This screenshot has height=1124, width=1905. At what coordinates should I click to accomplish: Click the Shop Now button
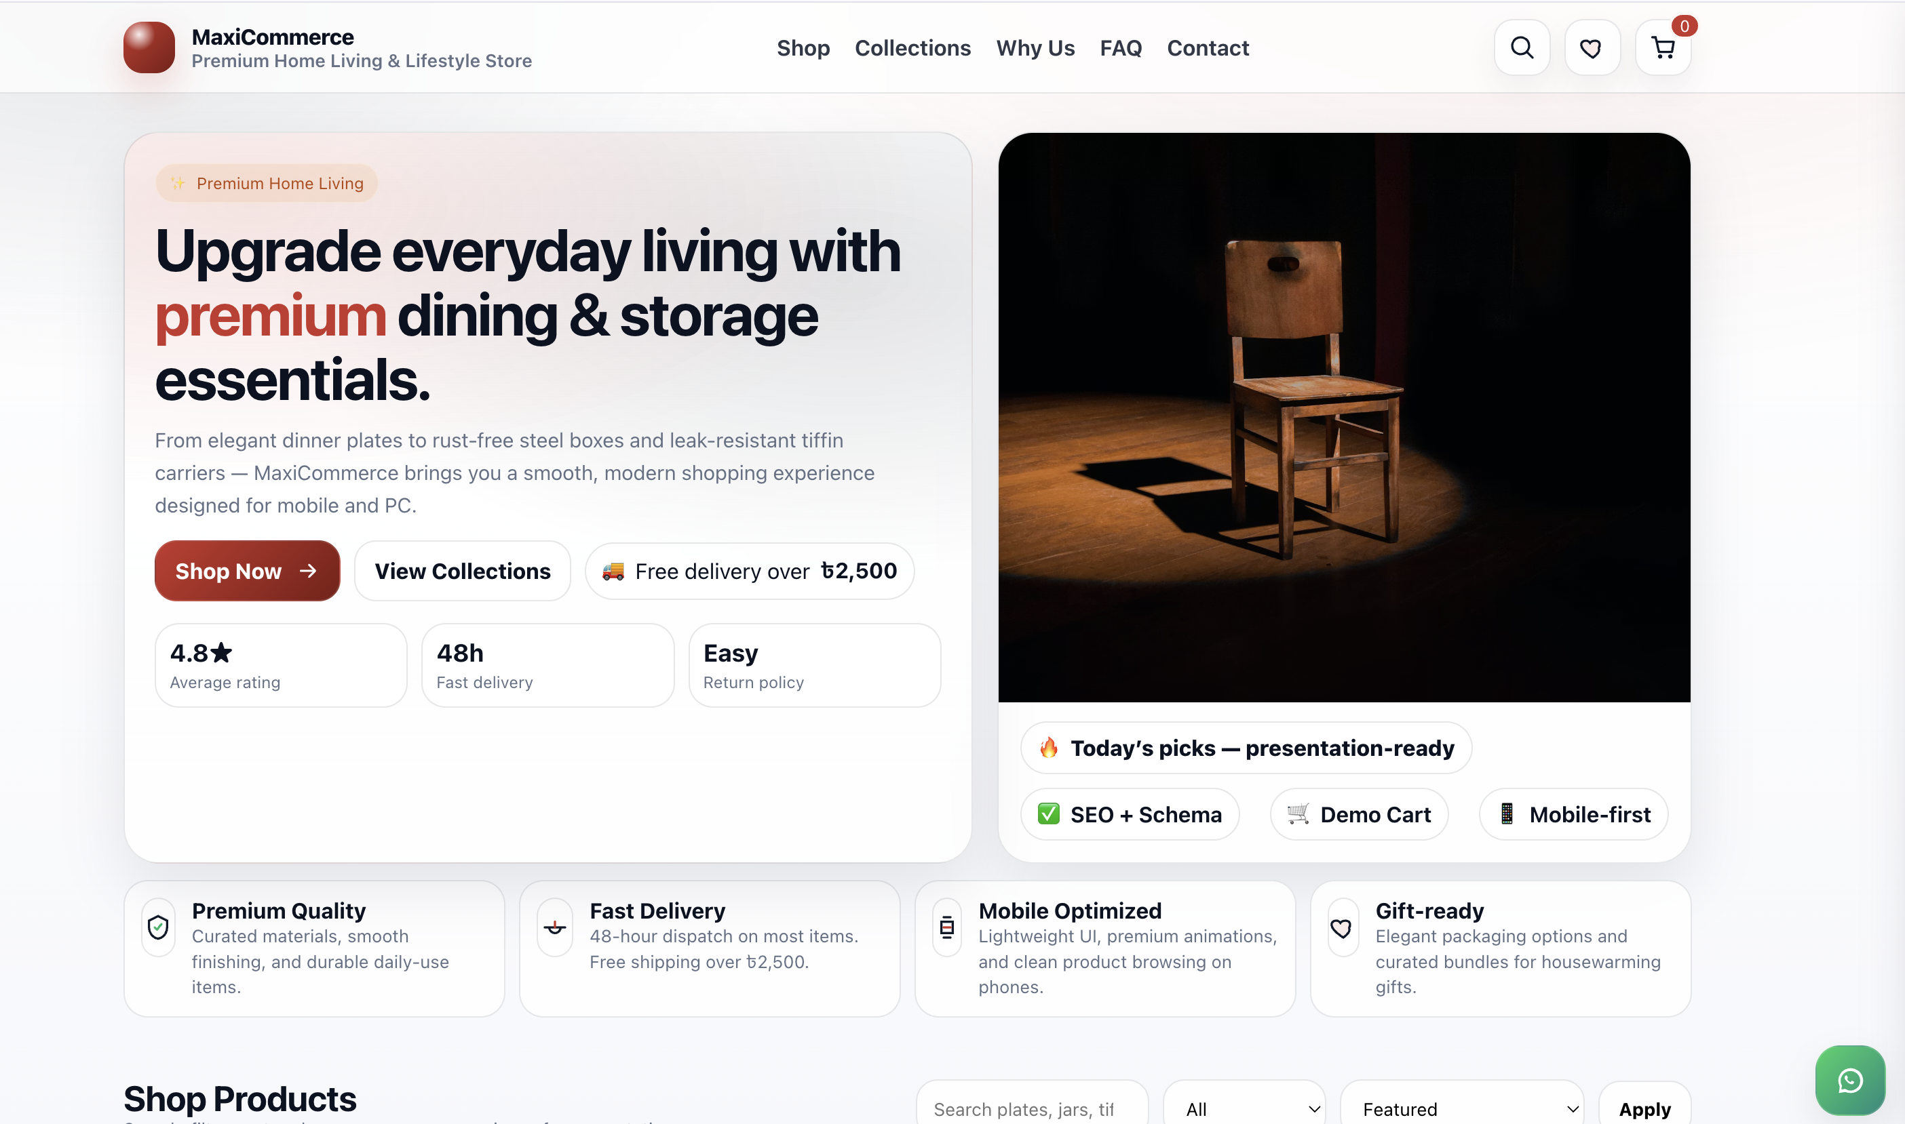(247, 570)
